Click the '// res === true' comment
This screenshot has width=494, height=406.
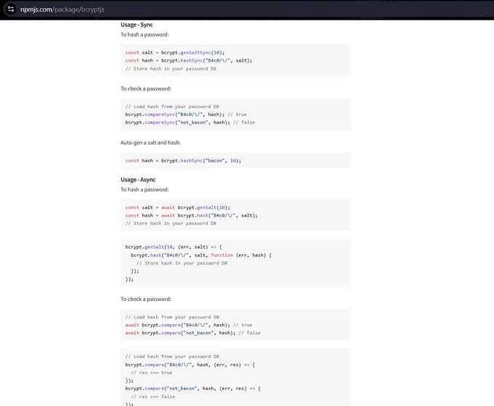click(152, 373)
